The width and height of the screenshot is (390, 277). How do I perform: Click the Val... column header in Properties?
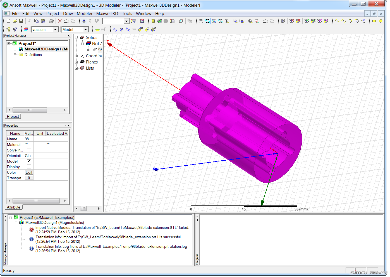(29, 133)
